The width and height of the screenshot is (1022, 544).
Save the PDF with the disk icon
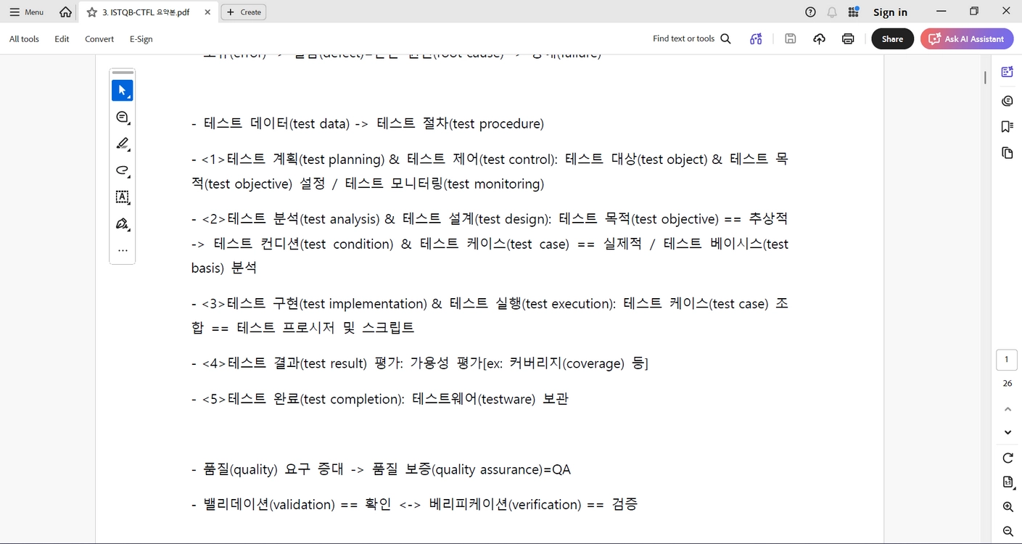click(791, 39)
